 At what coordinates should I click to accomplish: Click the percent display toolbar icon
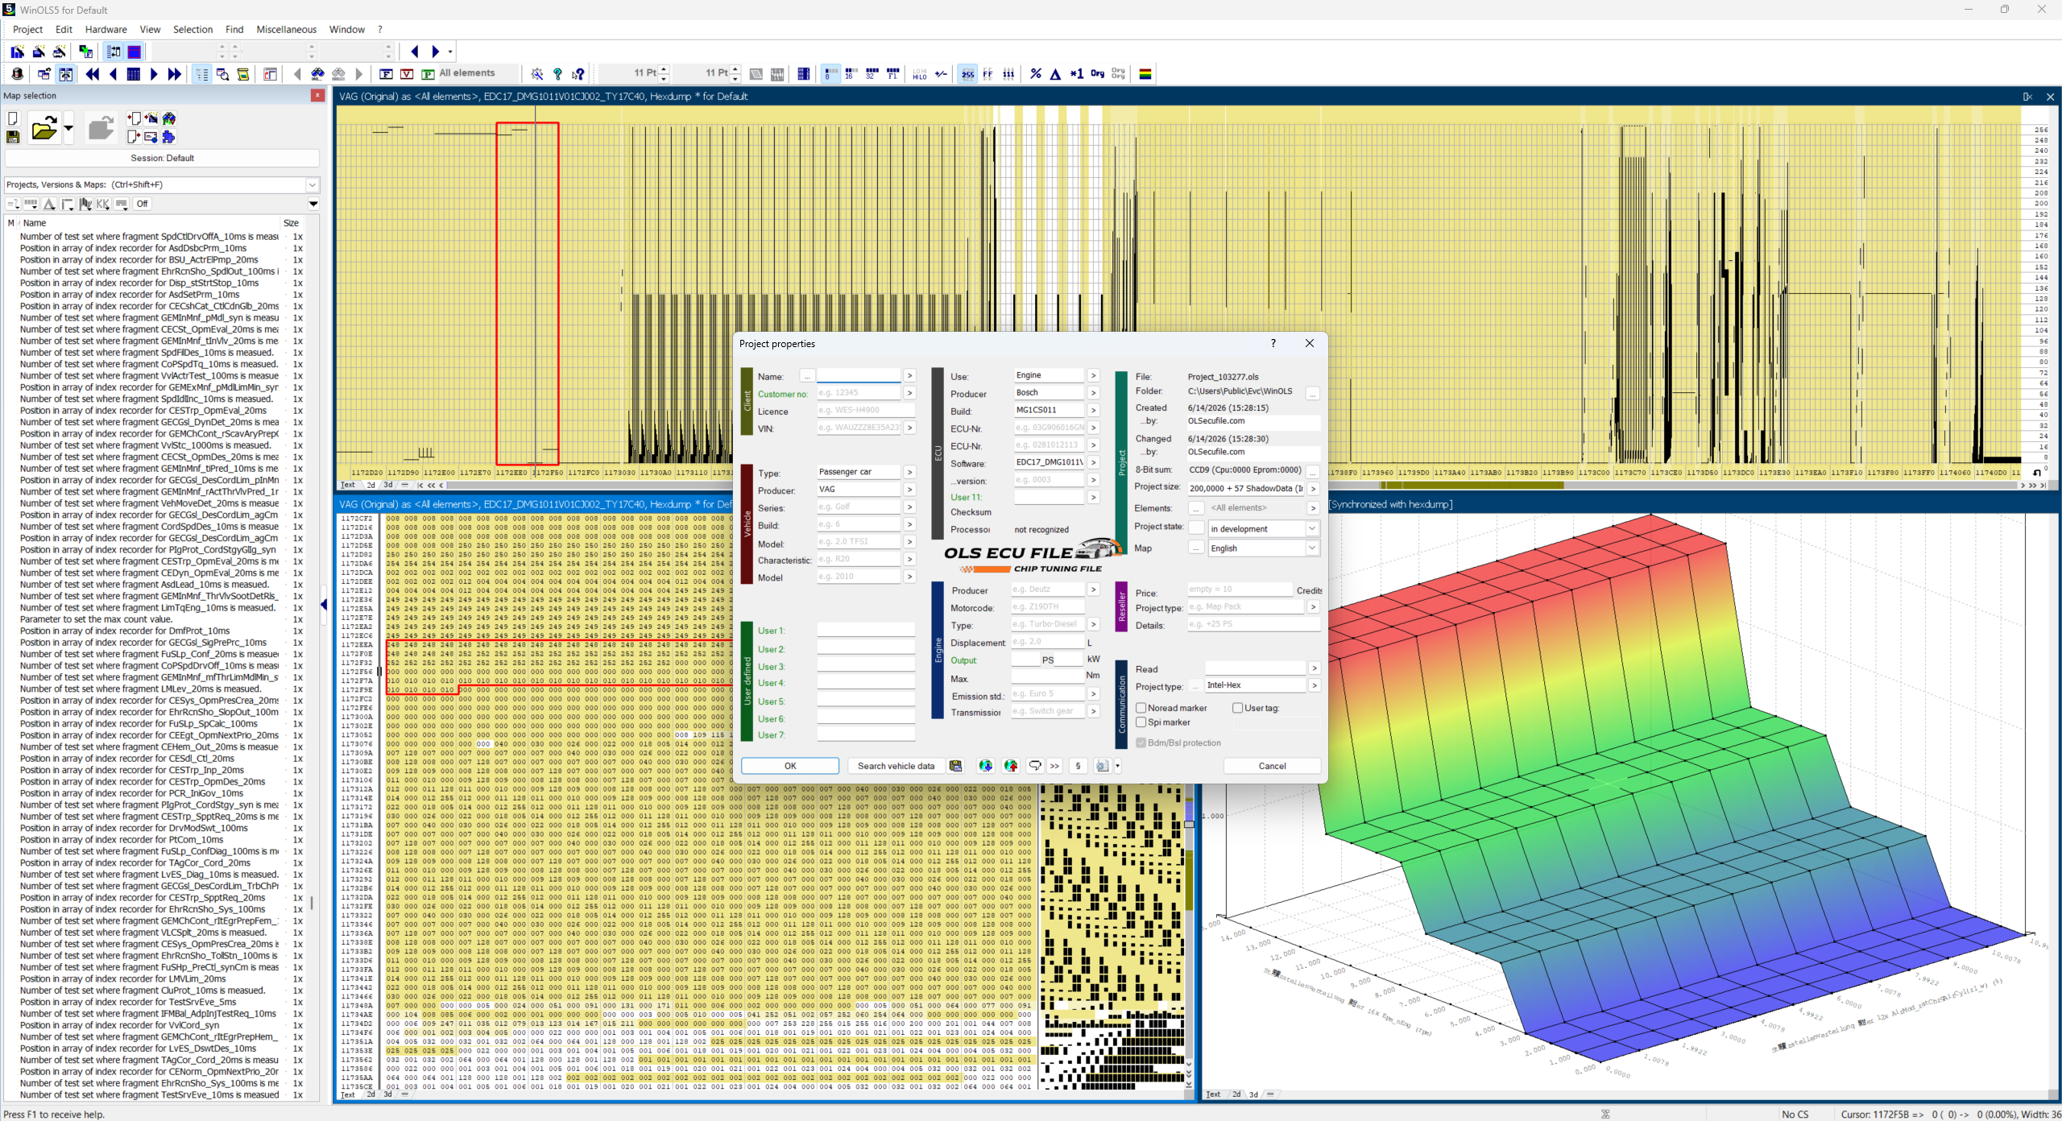point(1036,74)
